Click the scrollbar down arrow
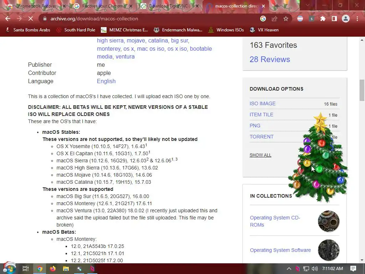Viewport: 365px width, 274px height. coord(362,260)
